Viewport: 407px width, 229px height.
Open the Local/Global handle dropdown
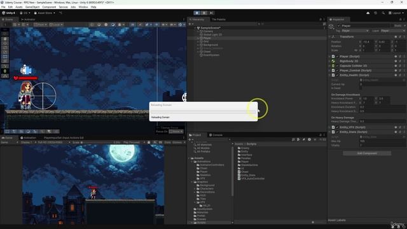tap(56, 25)
